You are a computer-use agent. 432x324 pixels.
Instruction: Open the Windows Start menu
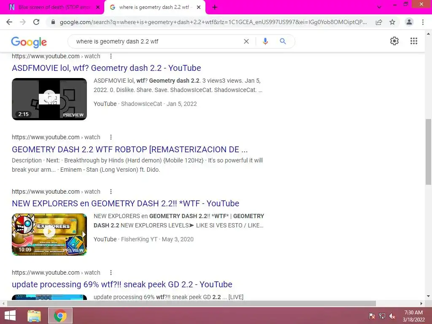10,316
